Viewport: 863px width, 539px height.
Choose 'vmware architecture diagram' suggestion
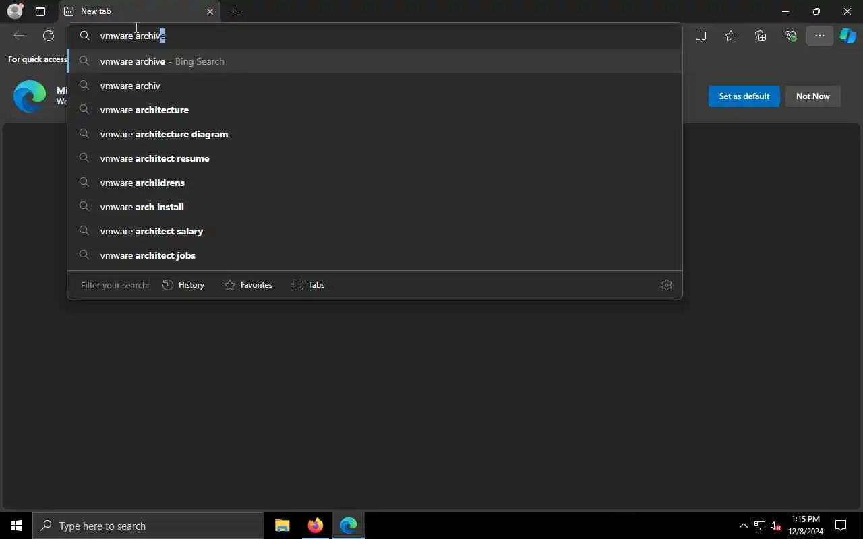tap(375, 134)
